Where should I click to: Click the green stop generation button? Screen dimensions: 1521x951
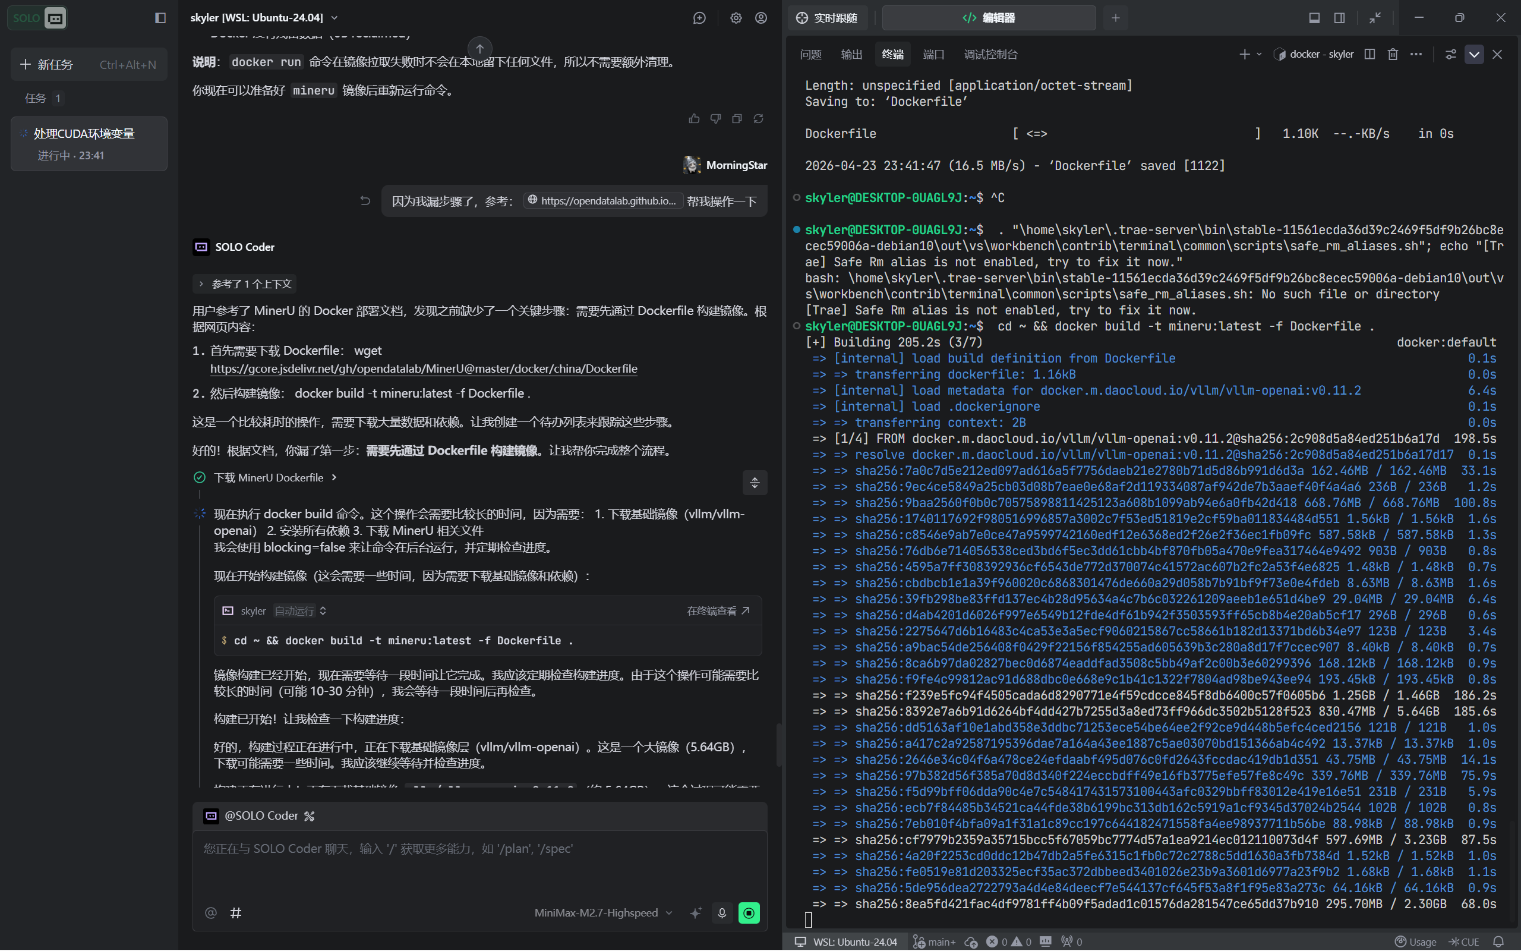(x=749, y=912)
